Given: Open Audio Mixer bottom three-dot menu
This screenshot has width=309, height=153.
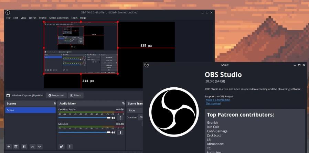Looking at the screenshot, I should pyautogui.click(x=70, y=146).
